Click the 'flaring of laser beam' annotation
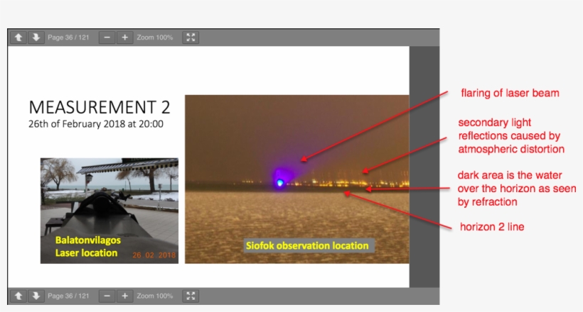 coord(510,93)
